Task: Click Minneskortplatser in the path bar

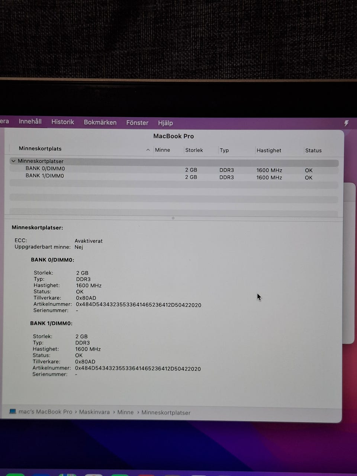Action: [166, 412]
